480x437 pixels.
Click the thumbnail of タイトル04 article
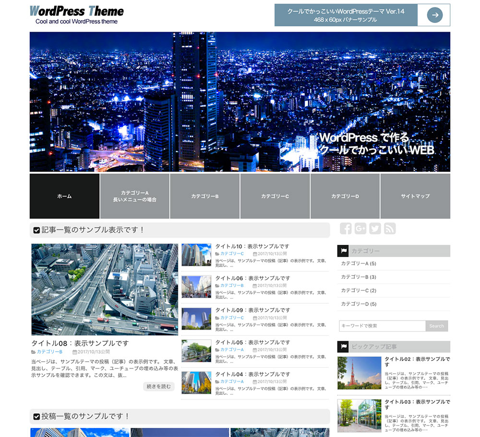pos(196,382)
